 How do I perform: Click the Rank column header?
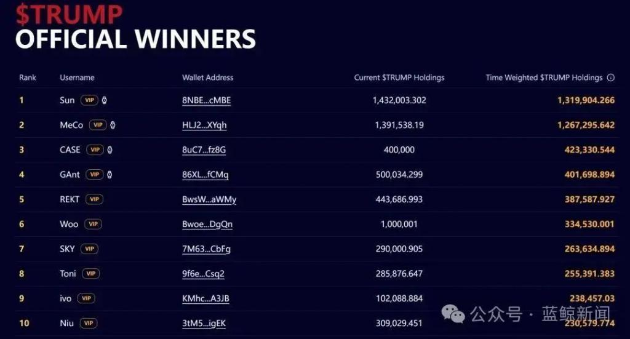[27, 78]
